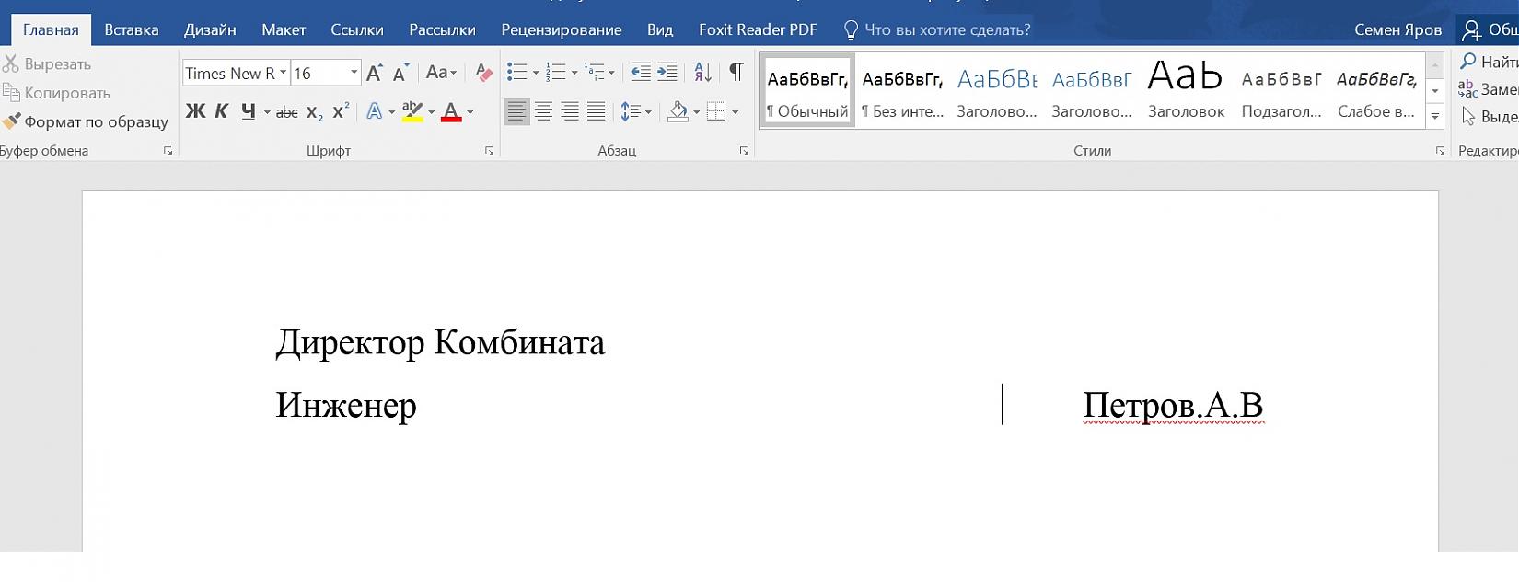Toggle bold formatting (Ж)
The image size is (1519, 588).
point(195,112)
